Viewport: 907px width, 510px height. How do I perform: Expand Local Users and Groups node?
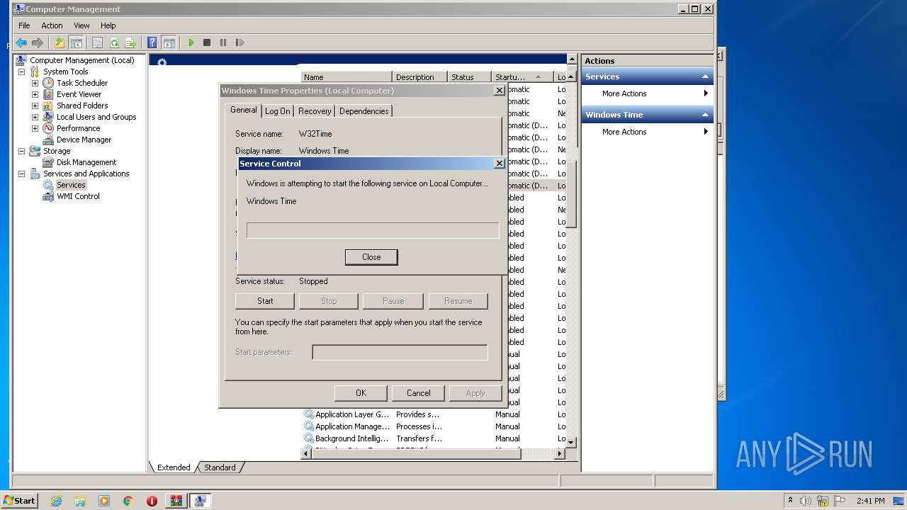pos(35,117)
